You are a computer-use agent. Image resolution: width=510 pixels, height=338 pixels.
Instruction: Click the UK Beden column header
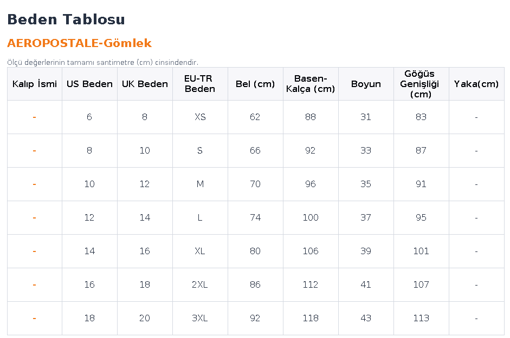(x=145, y=84)
